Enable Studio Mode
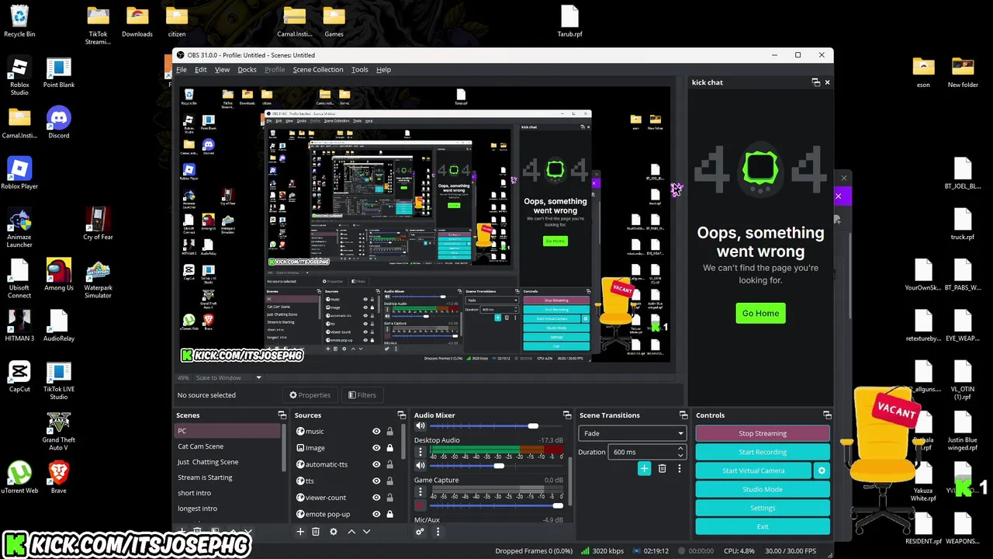The image size is (993, 559). (x=763, y=489)
